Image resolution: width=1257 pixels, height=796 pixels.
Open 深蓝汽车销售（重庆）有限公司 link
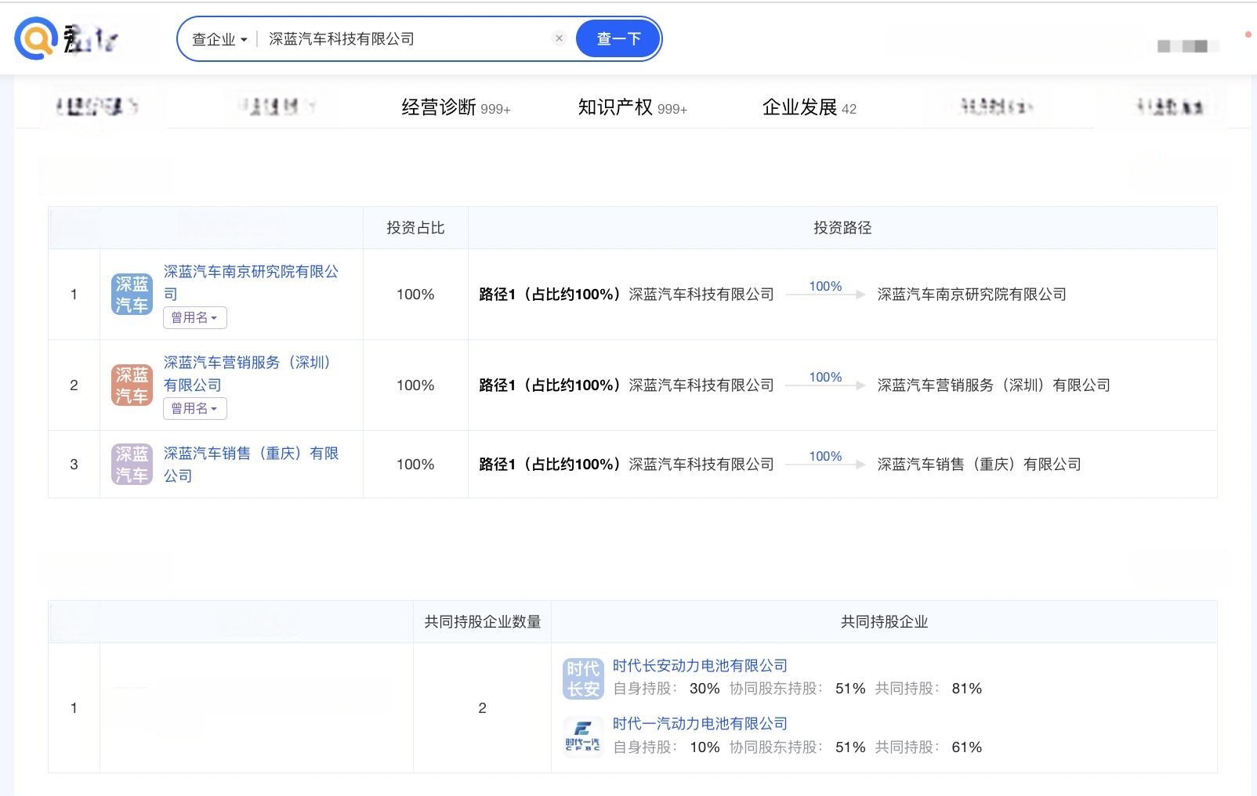coord(251,465)
